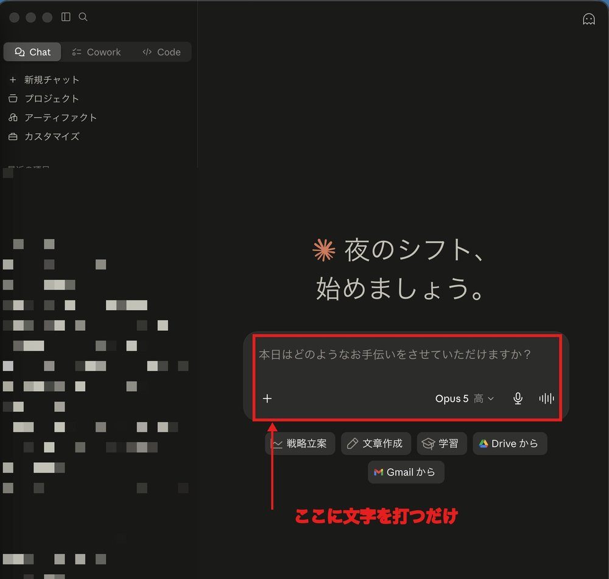Screen dimensions: 609x579
Task: Switch to the Code tab
Action: pos(161,52)
